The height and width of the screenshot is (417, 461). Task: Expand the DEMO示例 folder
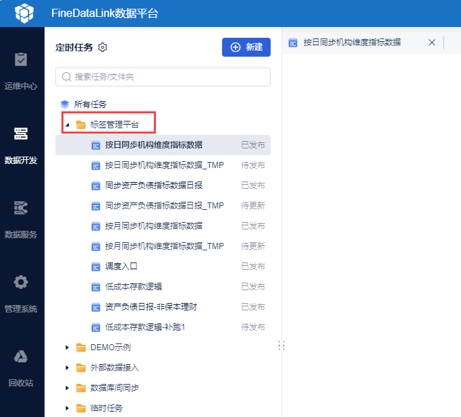[67, 347]
